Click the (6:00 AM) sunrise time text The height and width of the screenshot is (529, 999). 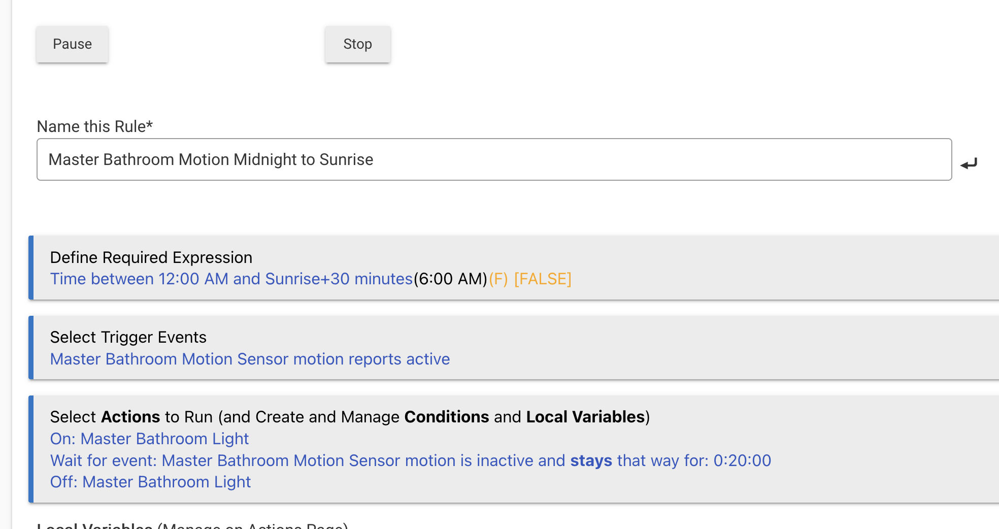point(450,279)
